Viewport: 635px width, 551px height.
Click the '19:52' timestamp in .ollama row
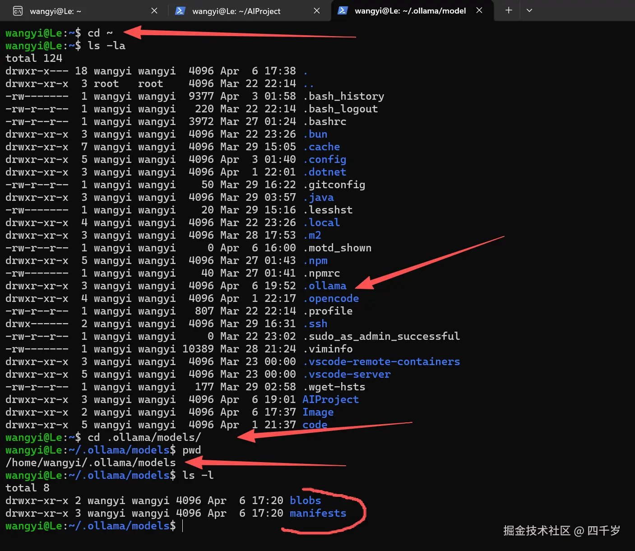[x=280, y=286]
